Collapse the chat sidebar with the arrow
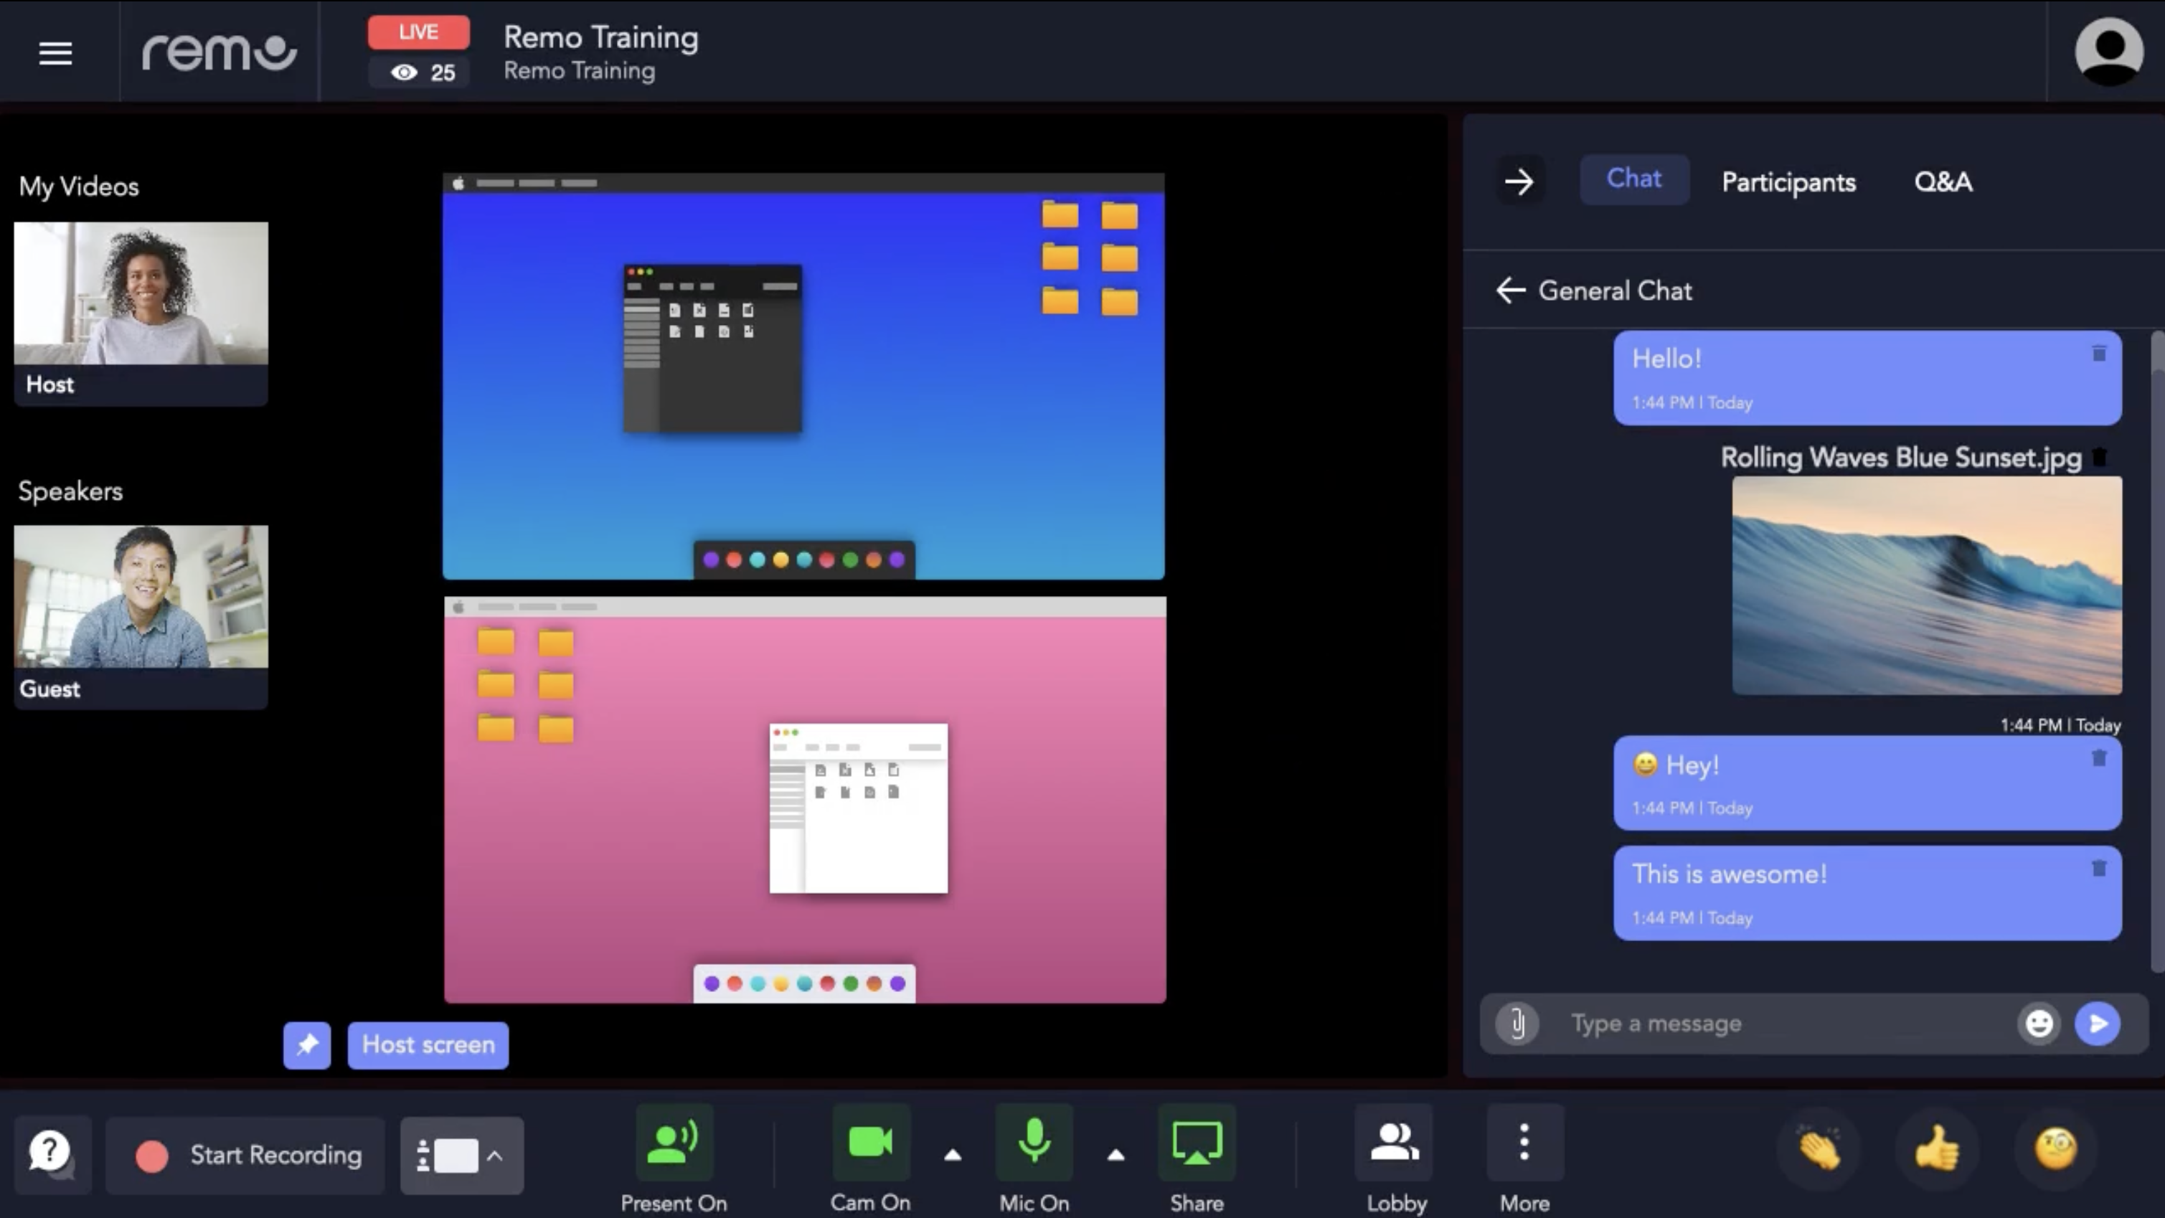The image size is (2165, 1218). (x=1519, y=181)
